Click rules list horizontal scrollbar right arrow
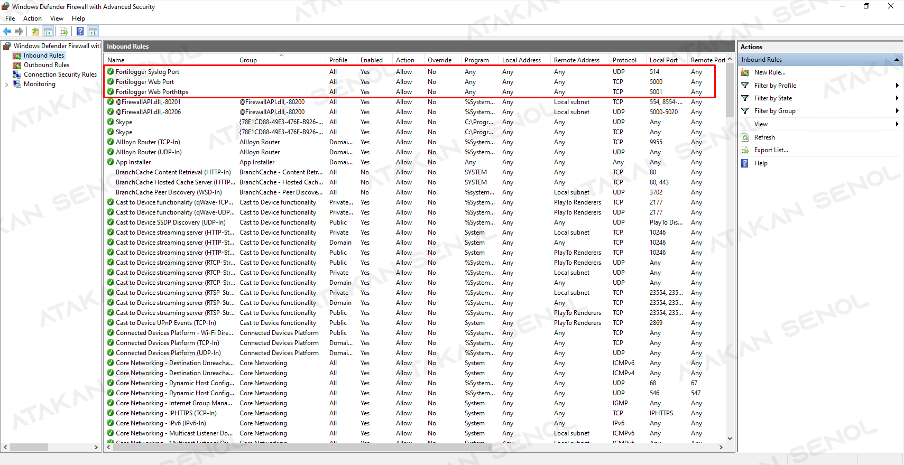Viewport: 904px width, 465px height. point(721,447)
